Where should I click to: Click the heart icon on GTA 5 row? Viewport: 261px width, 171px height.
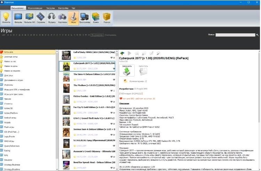point(111,124)
